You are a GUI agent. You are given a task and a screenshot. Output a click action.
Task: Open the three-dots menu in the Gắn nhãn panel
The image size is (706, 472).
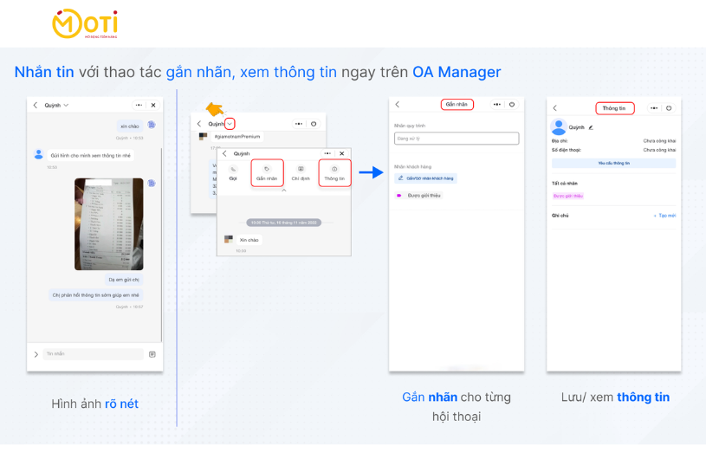[x=497, y=104]
